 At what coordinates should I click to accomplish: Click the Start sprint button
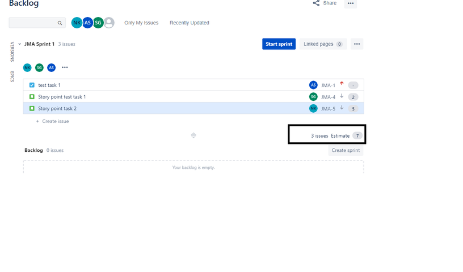[x=279, y=44]
